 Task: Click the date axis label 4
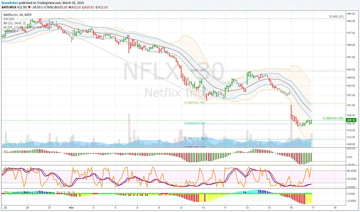(115, 208)
